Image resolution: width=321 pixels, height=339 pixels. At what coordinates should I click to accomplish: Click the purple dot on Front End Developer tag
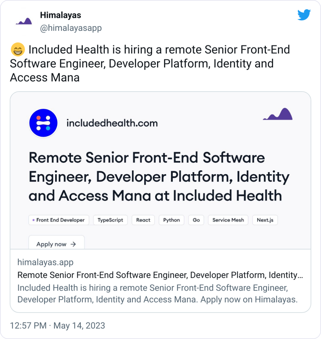coord(33,220)
